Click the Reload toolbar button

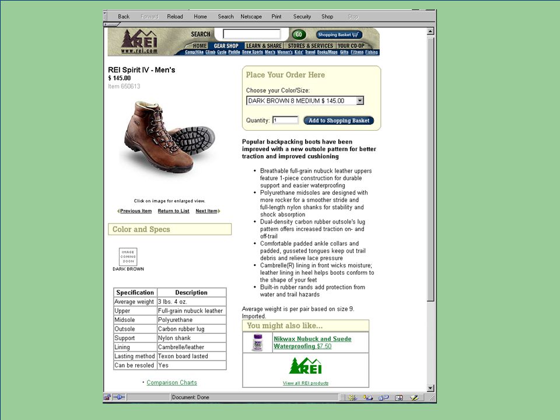tap(174, 16)
